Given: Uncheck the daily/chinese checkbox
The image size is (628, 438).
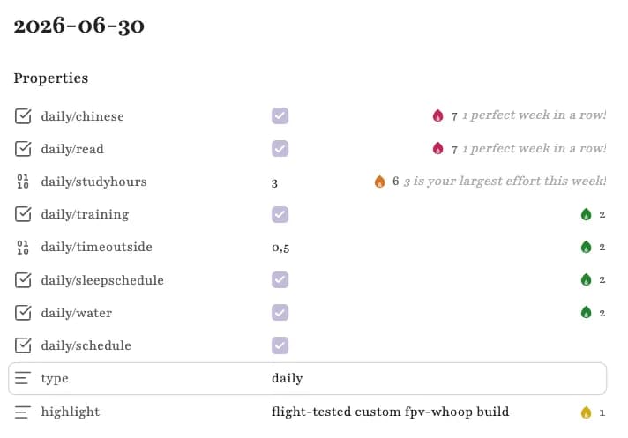Looking at the screenshot, I should [280, 116].
